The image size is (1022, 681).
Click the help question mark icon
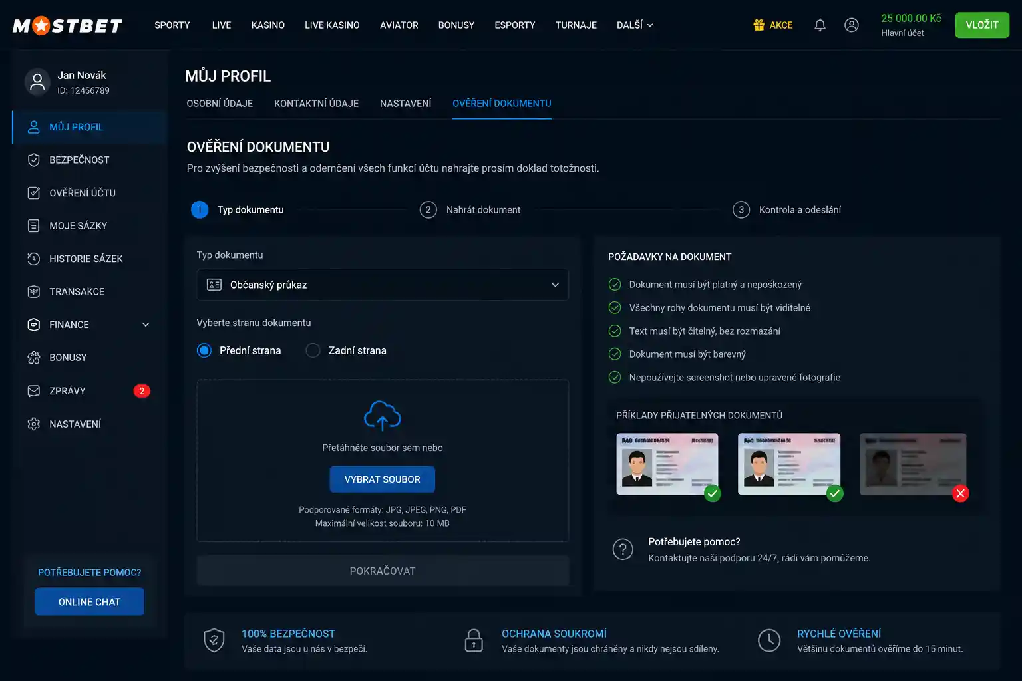(x=623, y=549)
